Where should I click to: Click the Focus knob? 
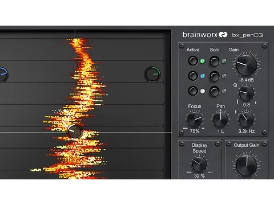point(195,120)
